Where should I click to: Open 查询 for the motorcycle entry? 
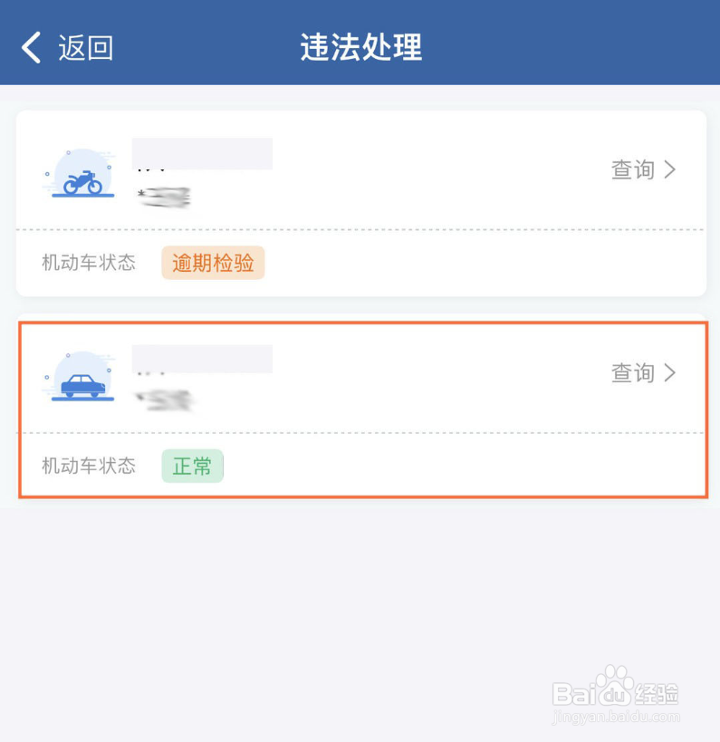(x=633, y=169)
